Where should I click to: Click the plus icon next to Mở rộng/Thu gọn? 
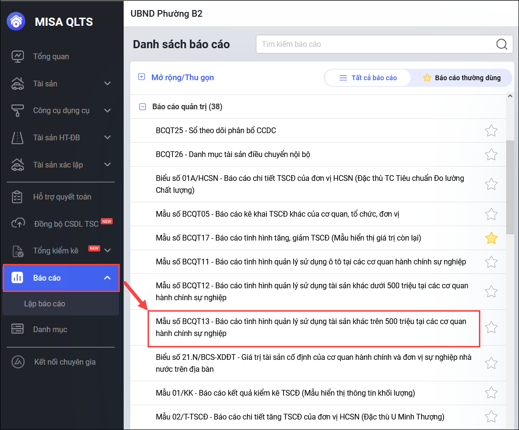tap(141, 77)
